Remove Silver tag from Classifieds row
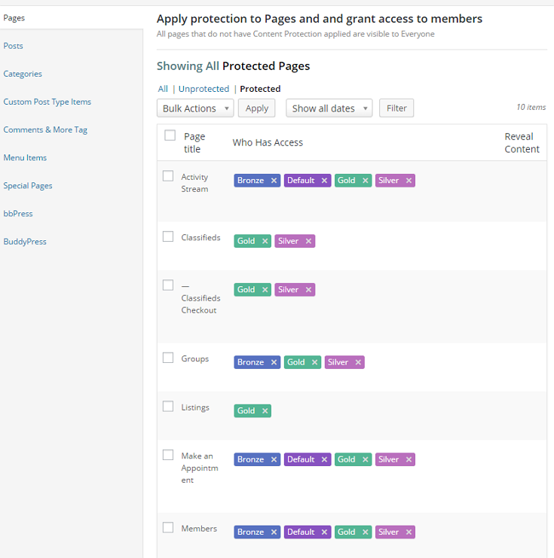 pyautogui.click(x=308, y=241)
